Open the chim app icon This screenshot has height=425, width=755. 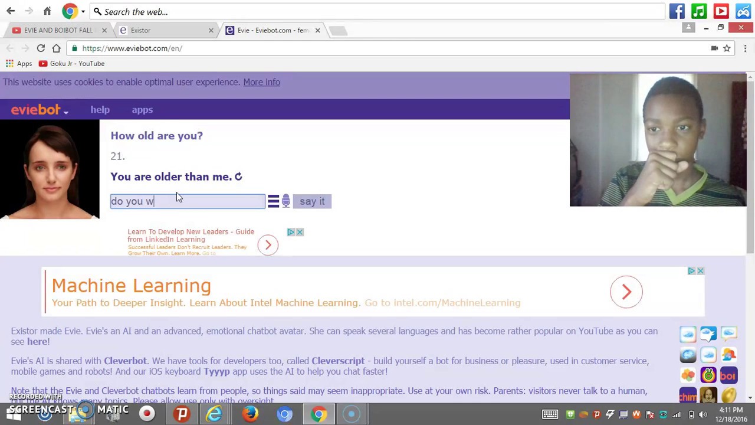[x=688, y=395]
